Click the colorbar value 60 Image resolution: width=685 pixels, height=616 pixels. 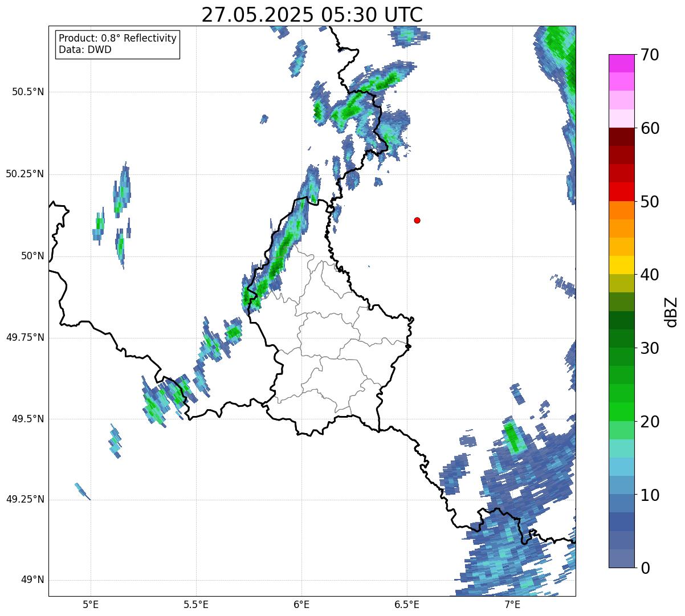point(650,128)
